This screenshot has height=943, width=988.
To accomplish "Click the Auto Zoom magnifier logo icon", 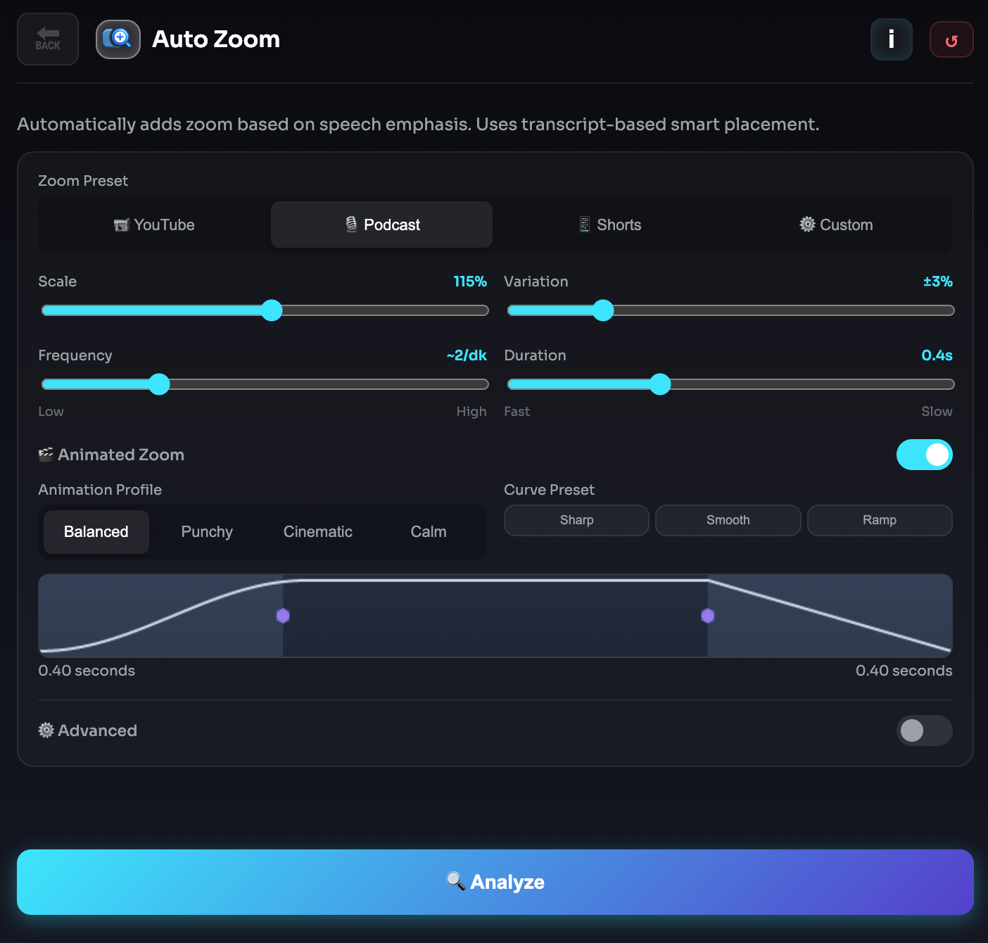I will pyautogui.click(x=118, y=39).
